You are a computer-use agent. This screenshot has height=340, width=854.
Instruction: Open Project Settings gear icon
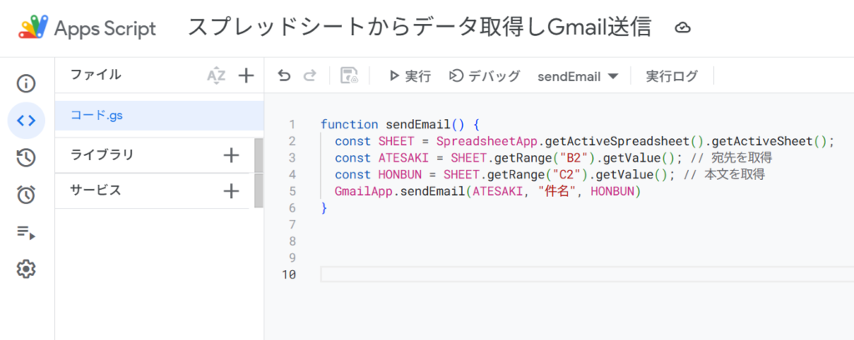click(x=26, y=268)
